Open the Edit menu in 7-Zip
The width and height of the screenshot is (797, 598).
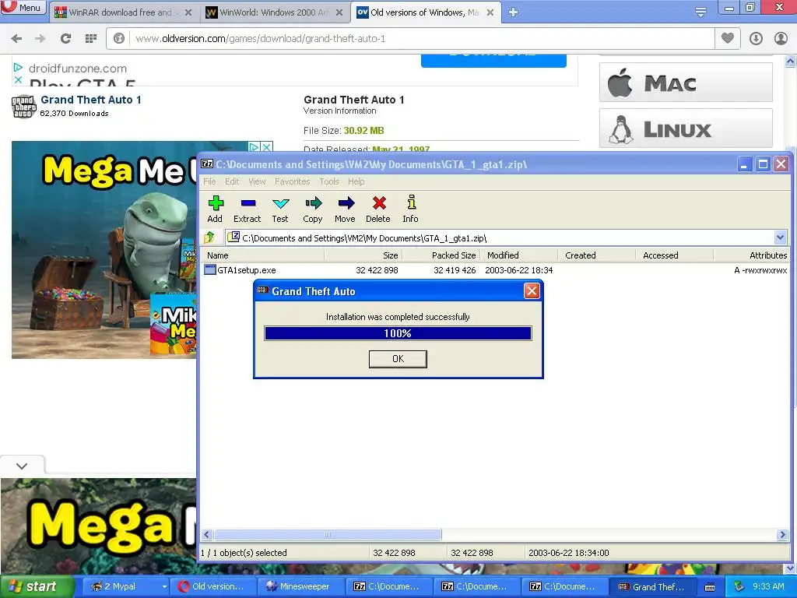point(232,181)
